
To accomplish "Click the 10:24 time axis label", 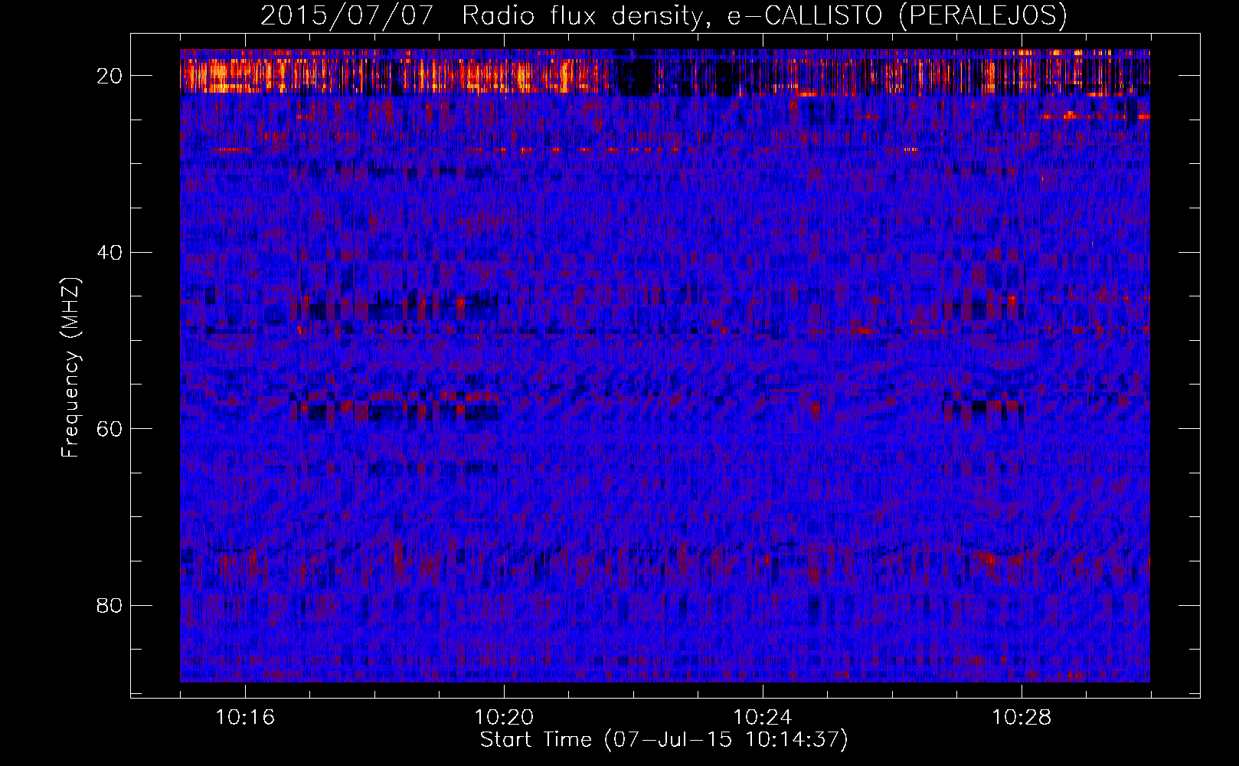I will tap(763, 717).
